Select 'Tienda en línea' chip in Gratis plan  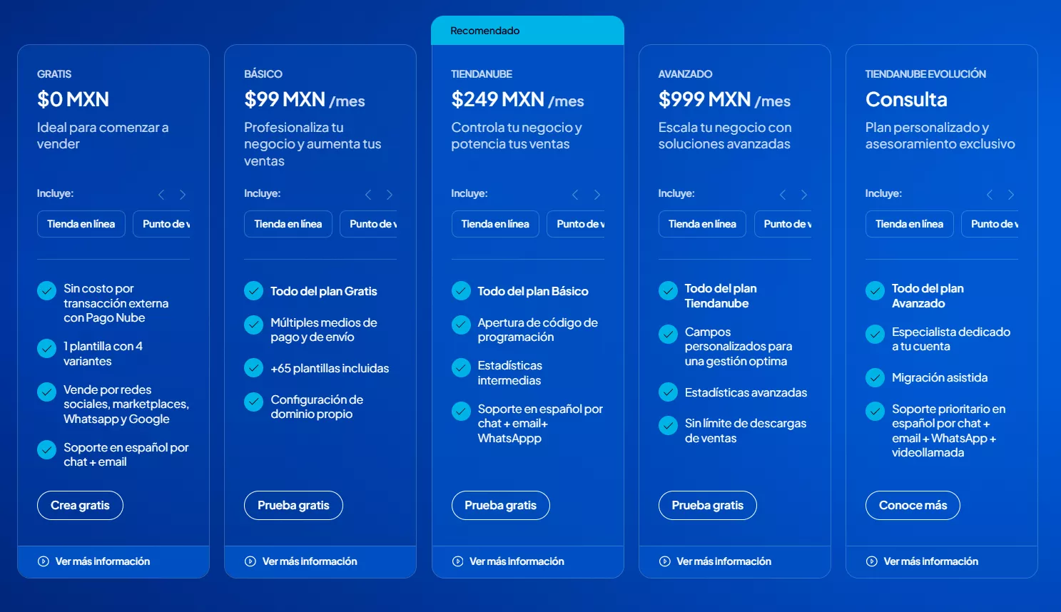tap(81, 224)
